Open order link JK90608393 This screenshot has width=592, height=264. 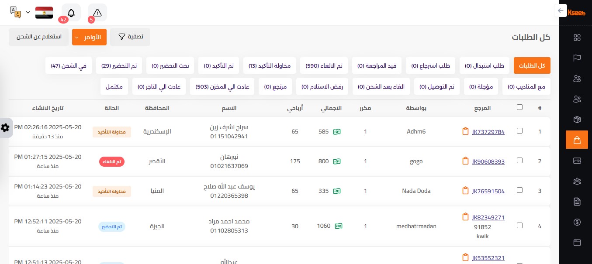[x=488, y=161]
